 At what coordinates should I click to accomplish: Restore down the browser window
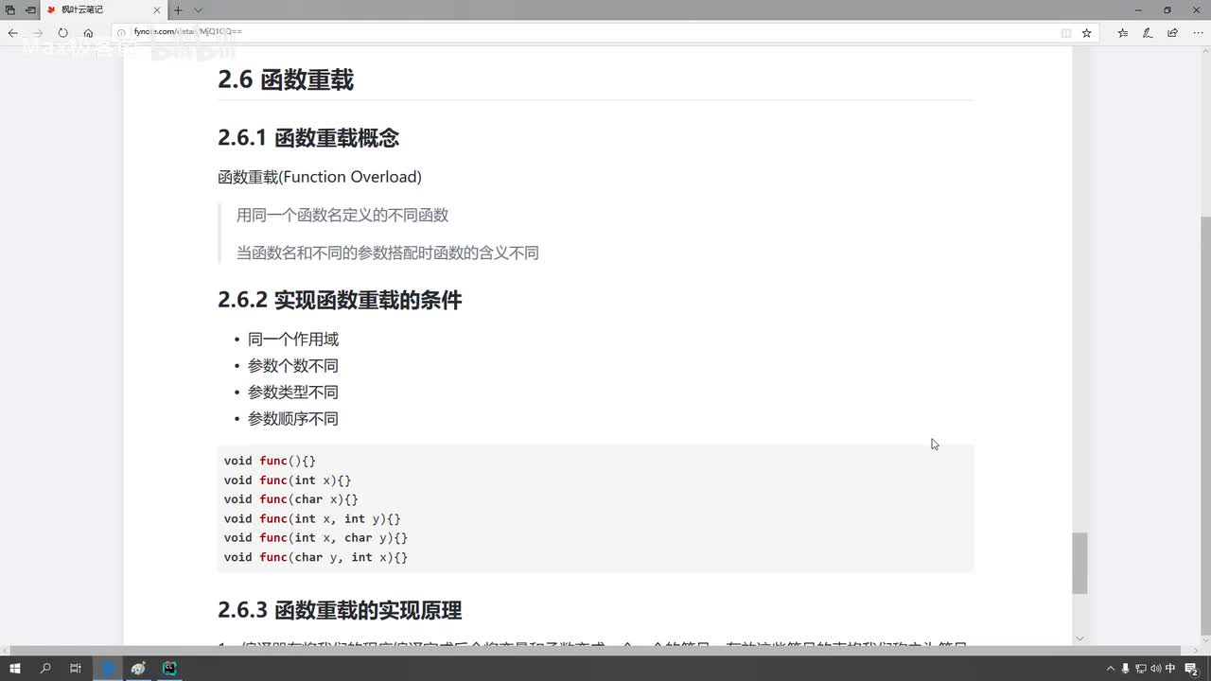[x=1167, y=9]
